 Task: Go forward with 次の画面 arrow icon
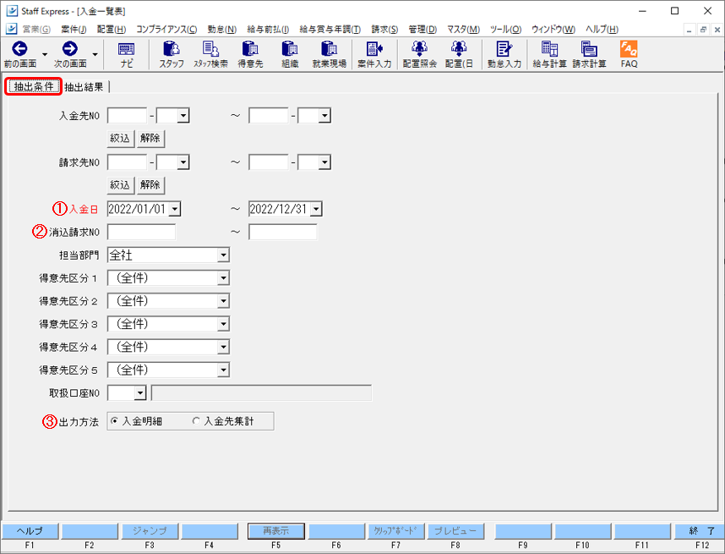(x=70, y=48)
